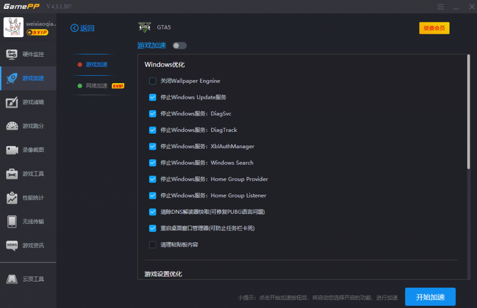Open 游戏跑分 menu label
Image resolution: width=477 pixels, height=308 pixels.
coord(33,126)
